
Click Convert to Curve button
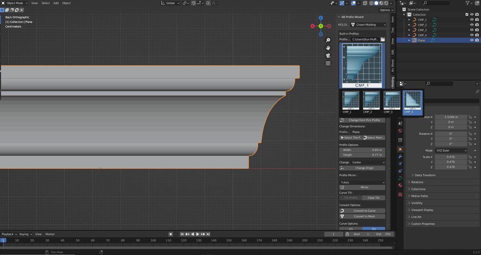click(362, 210)
